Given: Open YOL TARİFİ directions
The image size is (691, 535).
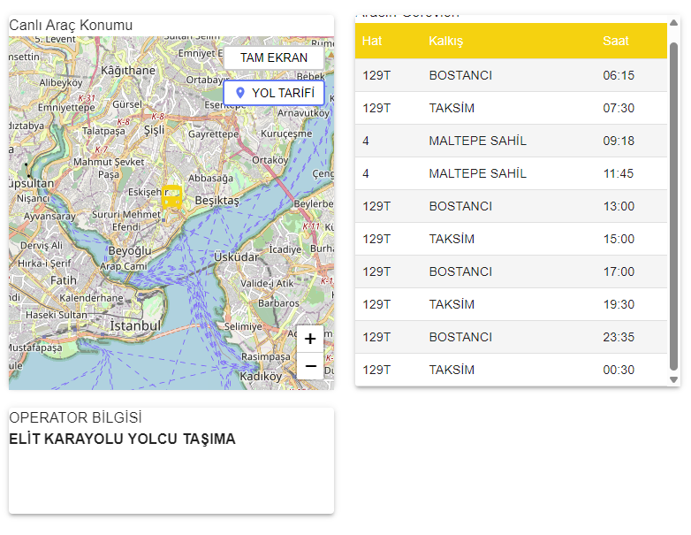Looking at the screenshot, I should [x=274, y=93].
